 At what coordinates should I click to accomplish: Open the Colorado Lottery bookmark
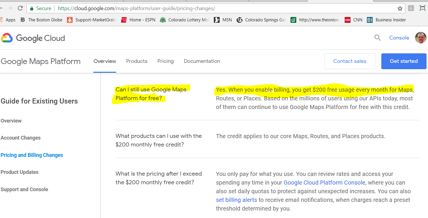184,20
